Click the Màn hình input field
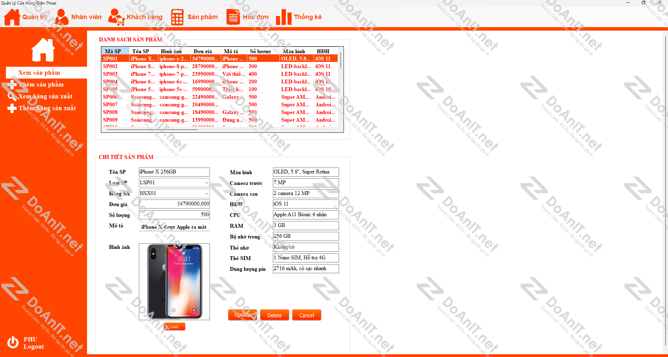The height and width of the screenshot is (357, 668). [x=306, y=172]
